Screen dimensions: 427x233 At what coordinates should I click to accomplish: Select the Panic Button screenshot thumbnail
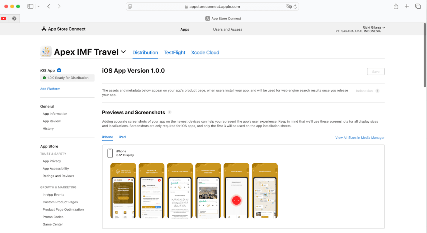click(x=236, y=191)
